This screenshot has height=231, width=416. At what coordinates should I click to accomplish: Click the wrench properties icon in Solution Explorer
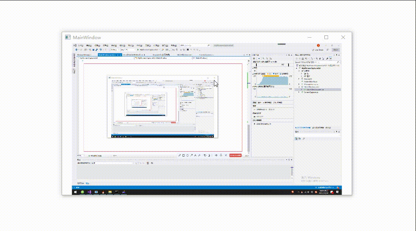click(327, 59)
